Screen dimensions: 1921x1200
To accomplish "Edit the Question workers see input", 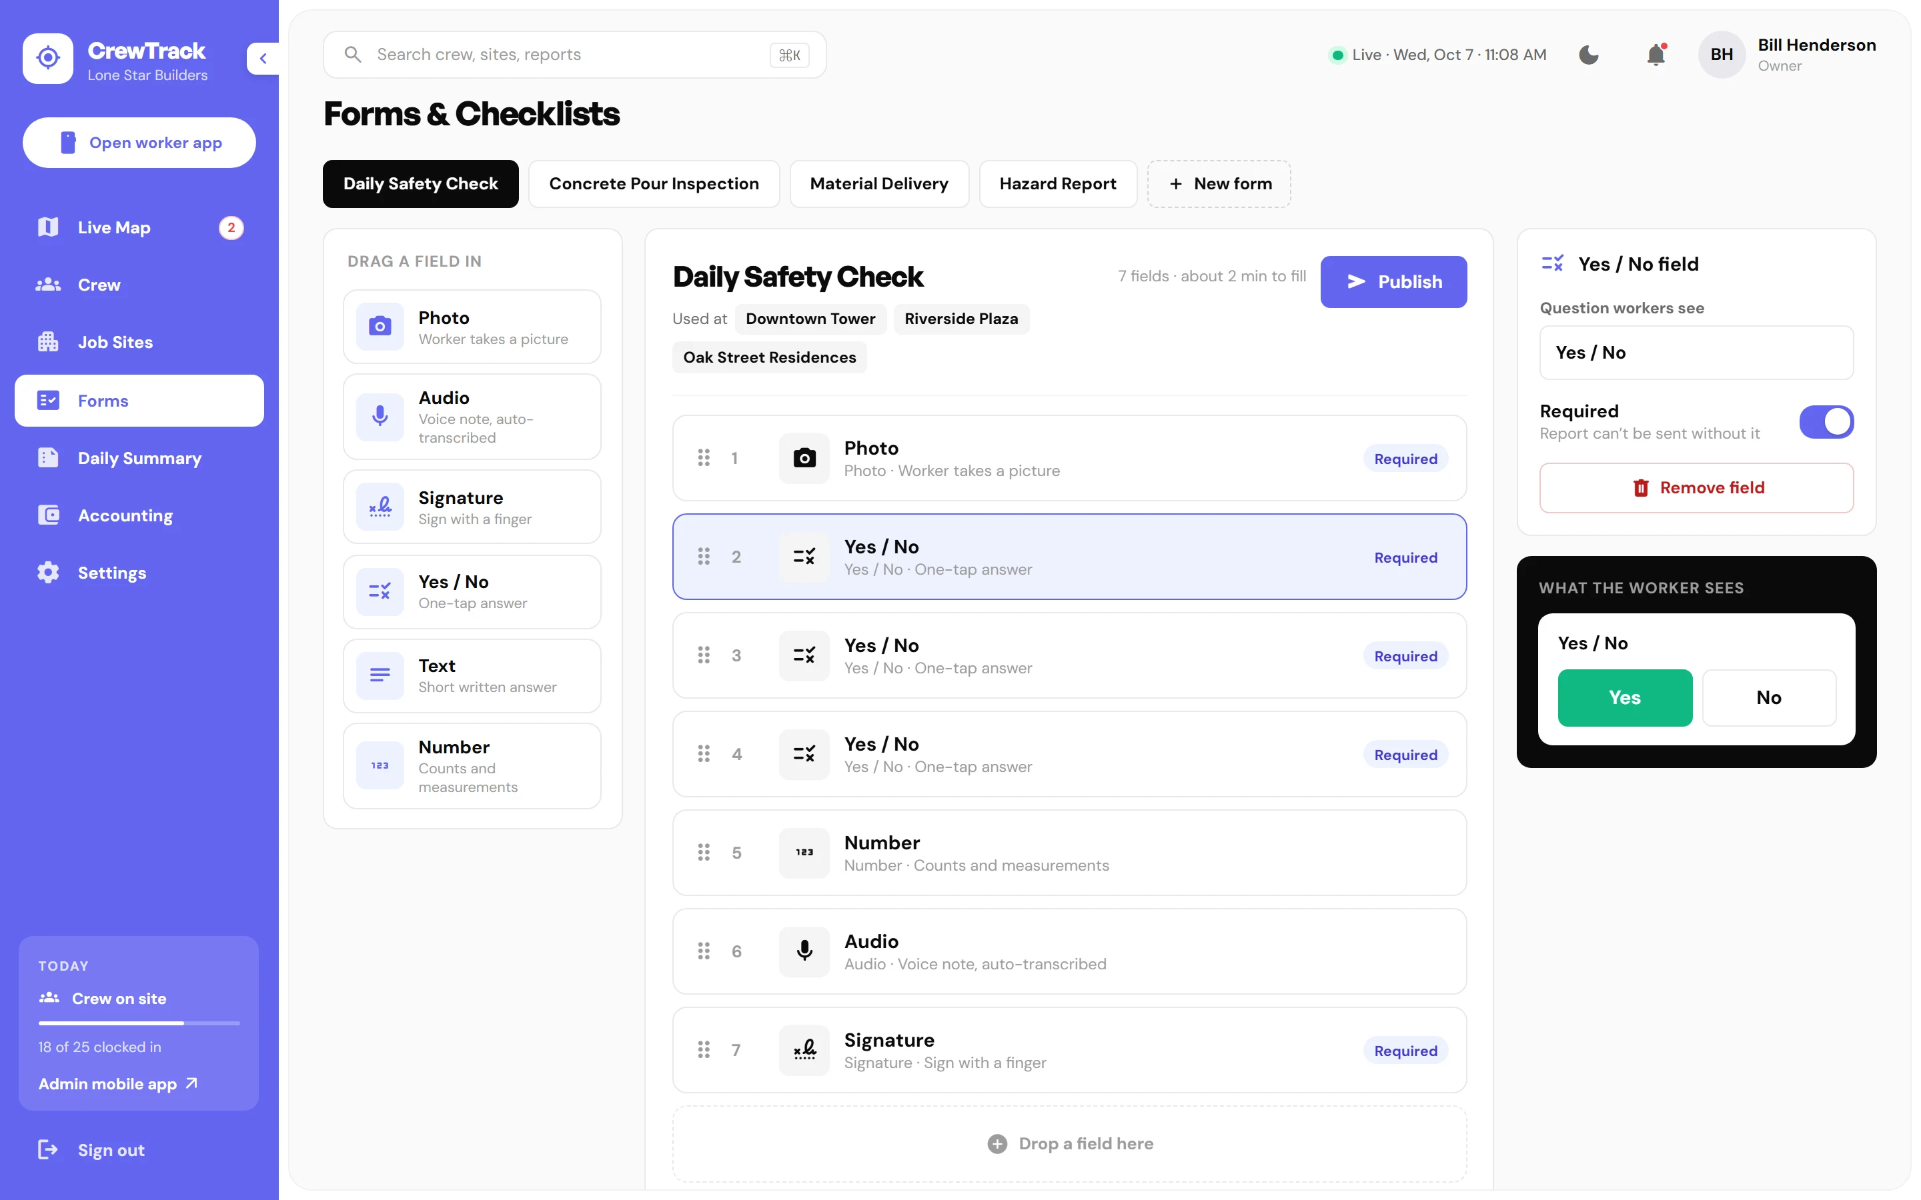I will pos(1696,353).
